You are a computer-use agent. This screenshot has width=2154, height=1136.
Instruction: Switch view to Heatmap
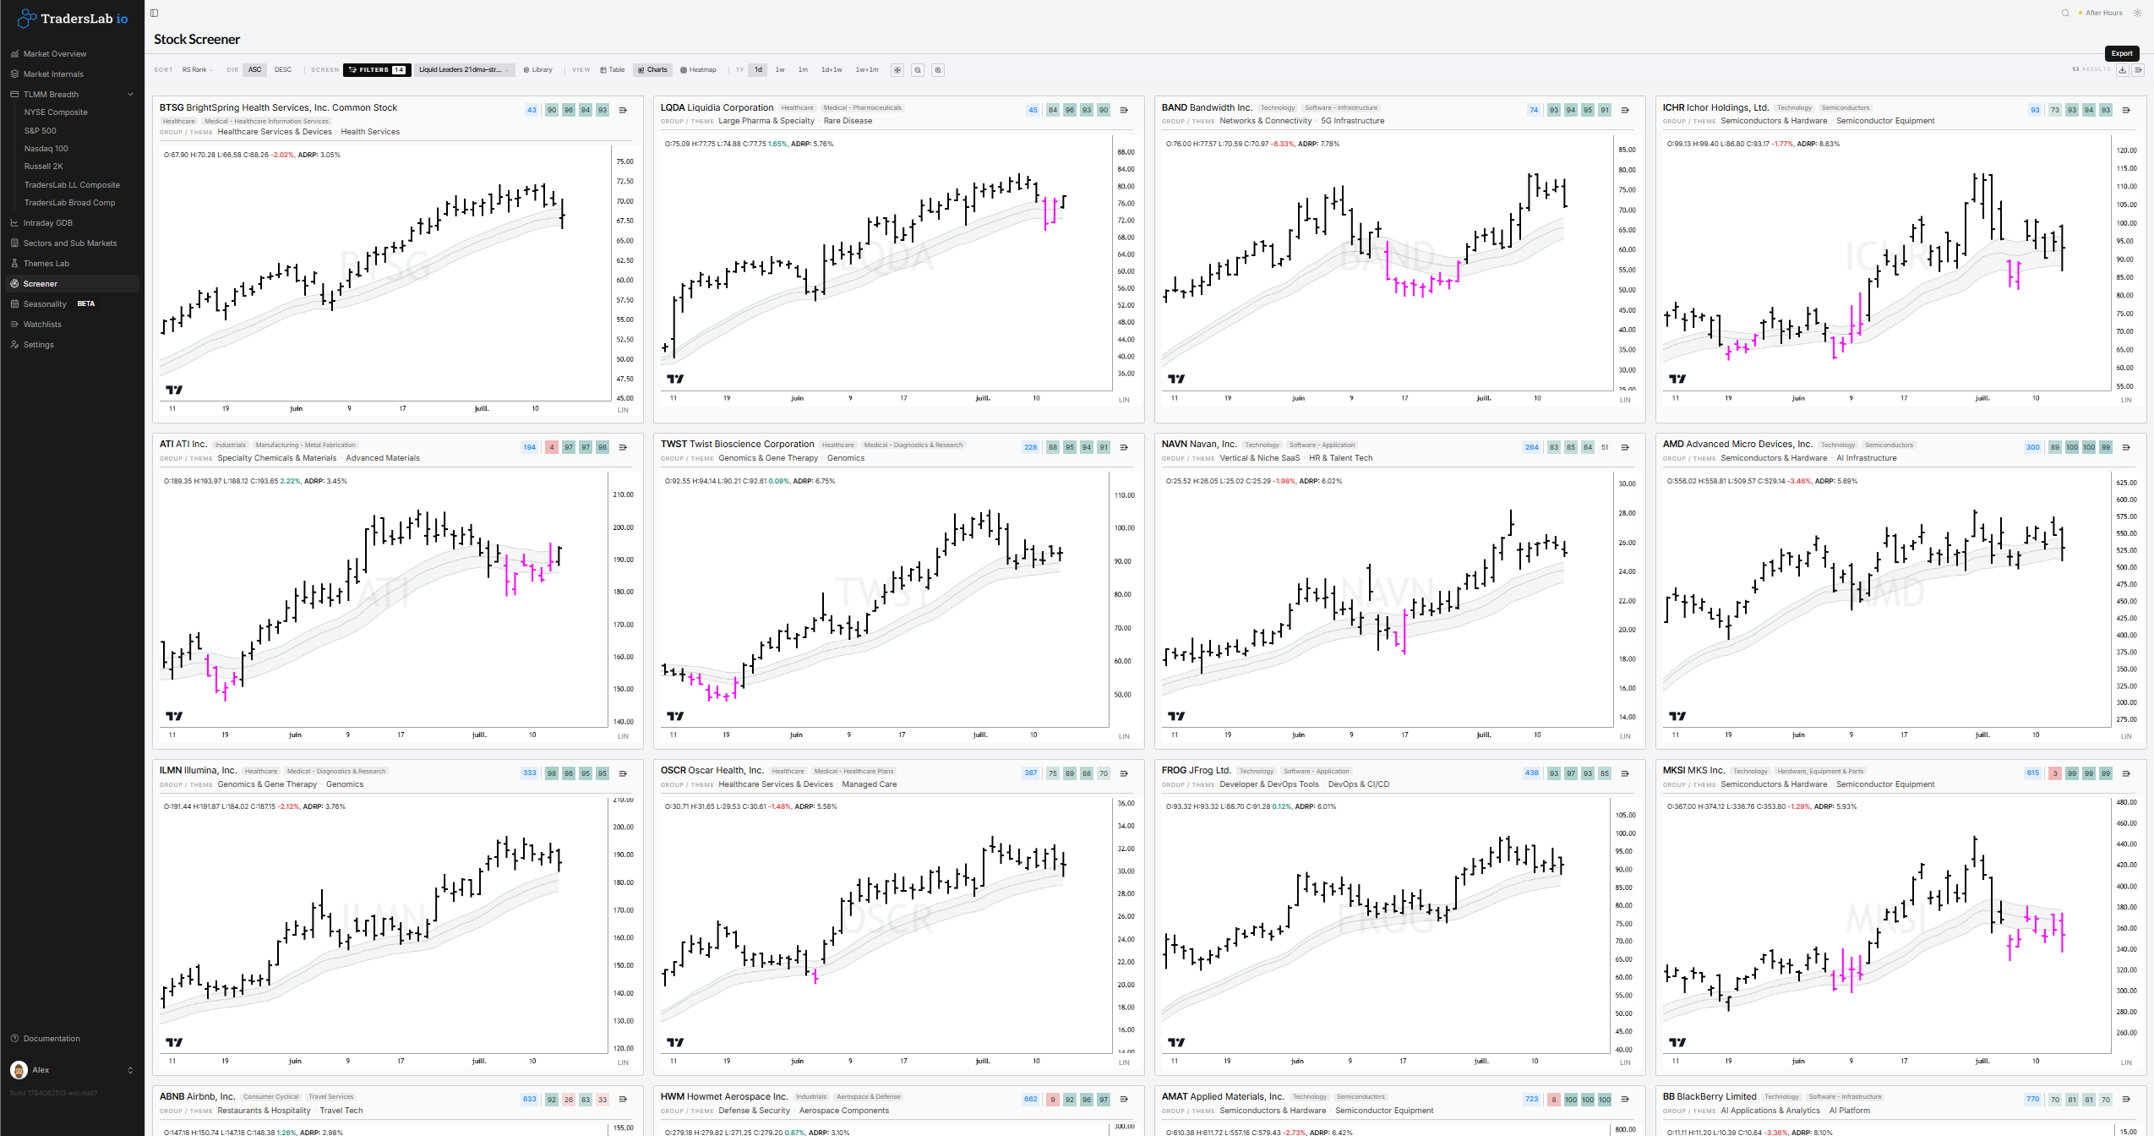tap(699, 70)
